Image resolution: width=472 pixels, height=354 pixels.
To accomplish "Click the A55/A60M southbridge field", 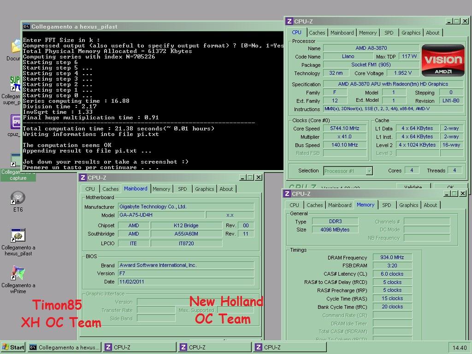I will pos(186,234).
